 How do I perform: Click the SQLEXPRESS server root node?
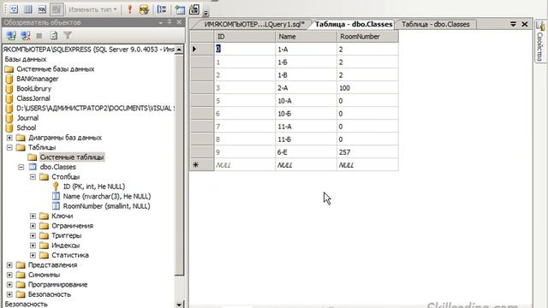click(88, 50)
